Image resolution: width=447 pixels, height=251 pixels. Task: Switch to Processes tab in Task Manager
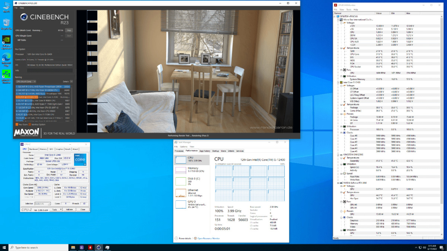[x=179, y=151]
